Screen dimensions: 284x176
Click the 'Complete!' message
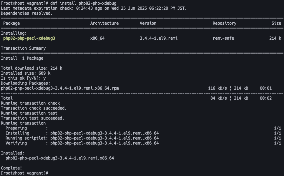click(x=11, y=168)
